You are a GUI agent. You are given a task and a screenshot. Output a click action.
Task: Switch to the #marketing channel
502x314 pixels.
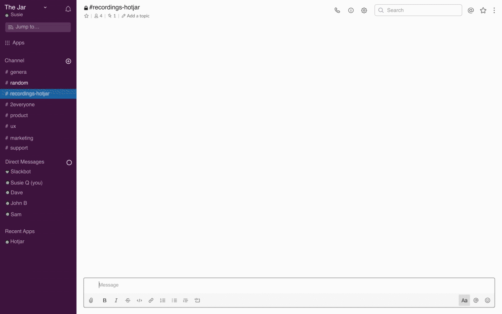click(21, 138)
